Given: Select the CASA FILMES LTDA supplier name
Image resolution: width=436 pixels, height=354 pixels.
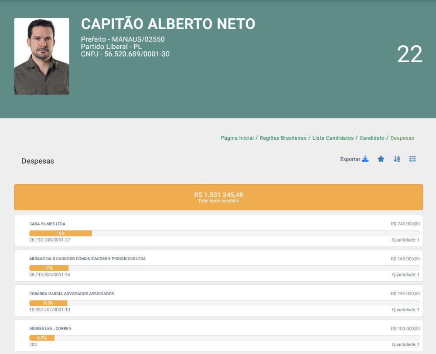Looking at the screenshot, I should 47,224.
